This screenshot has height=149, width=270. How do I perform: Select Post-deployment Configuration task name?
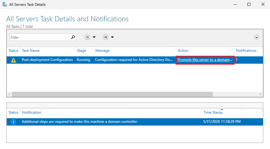47,60
